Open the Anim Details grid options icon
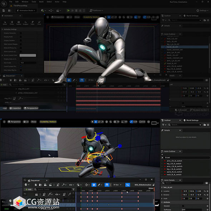This screenshot has height=211, width=211. (207, 183)
